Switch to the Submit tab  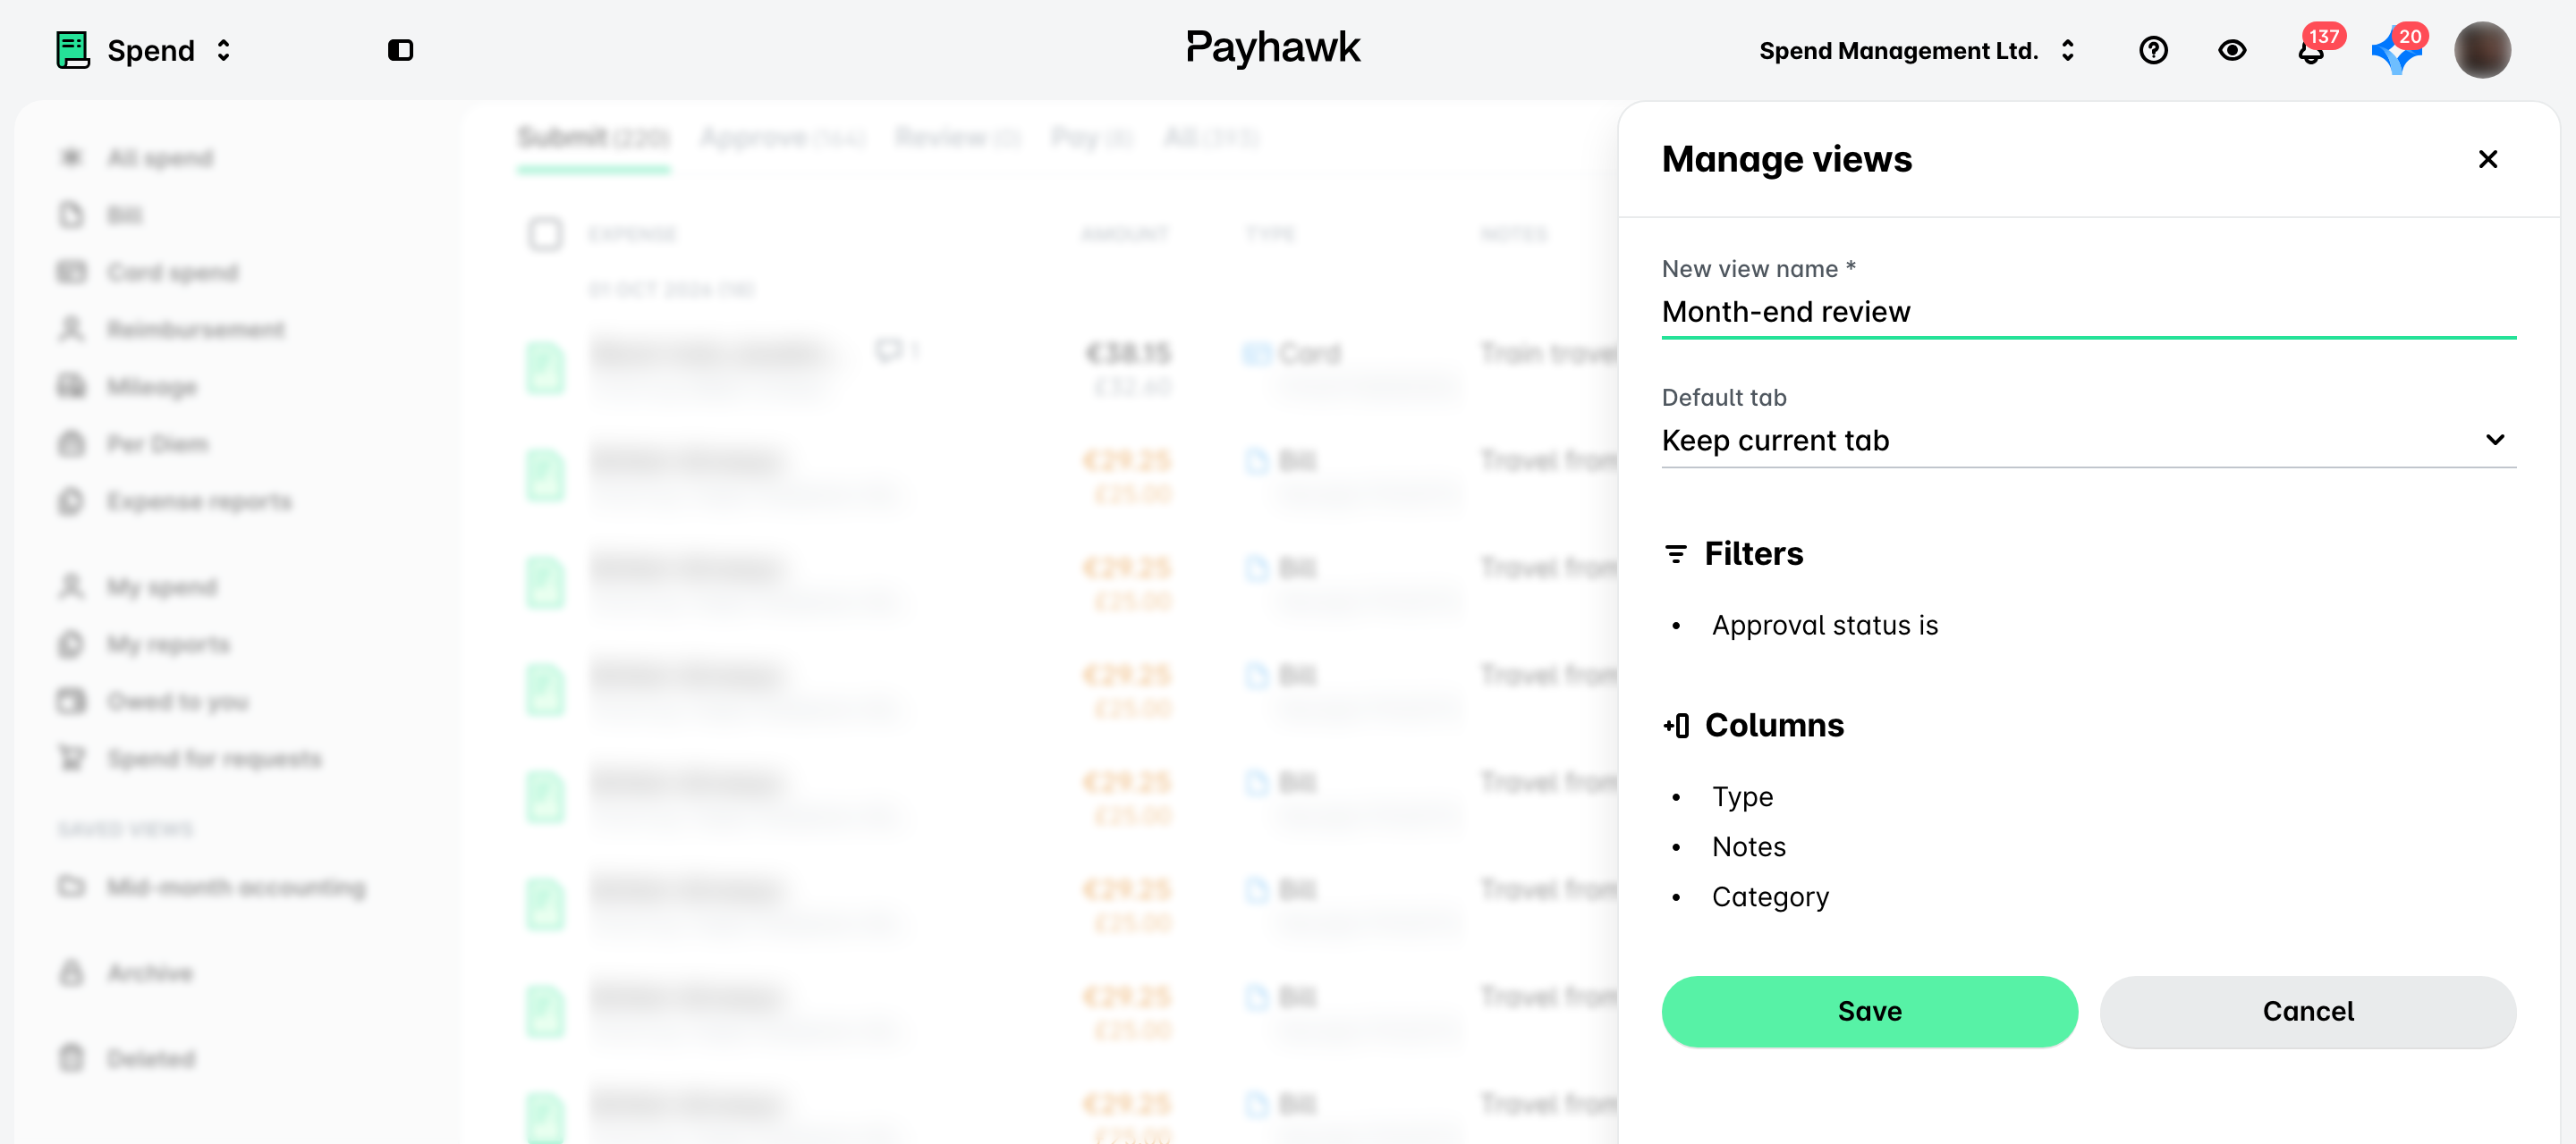coord(593,138)
